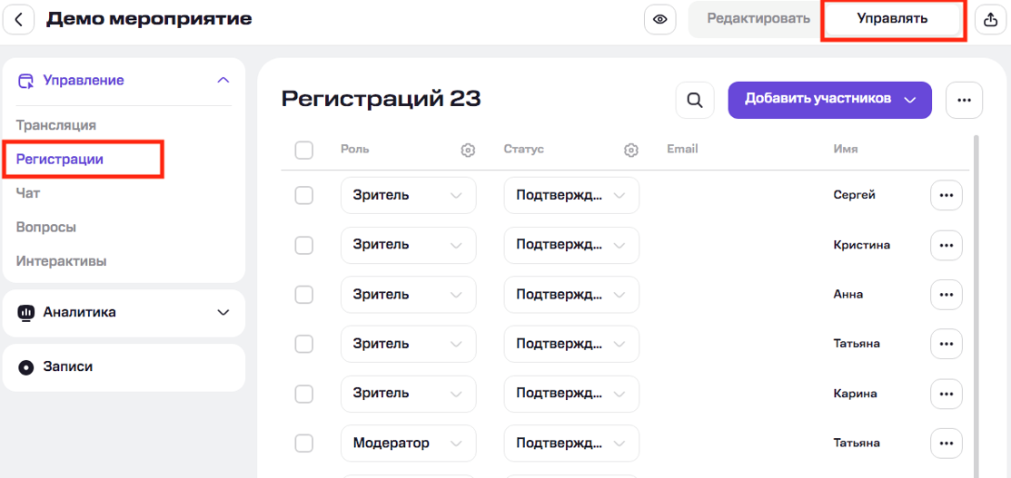Click the Добавить участников button
The width and height of the screenshot is (1011, 478).
[829, 100]
